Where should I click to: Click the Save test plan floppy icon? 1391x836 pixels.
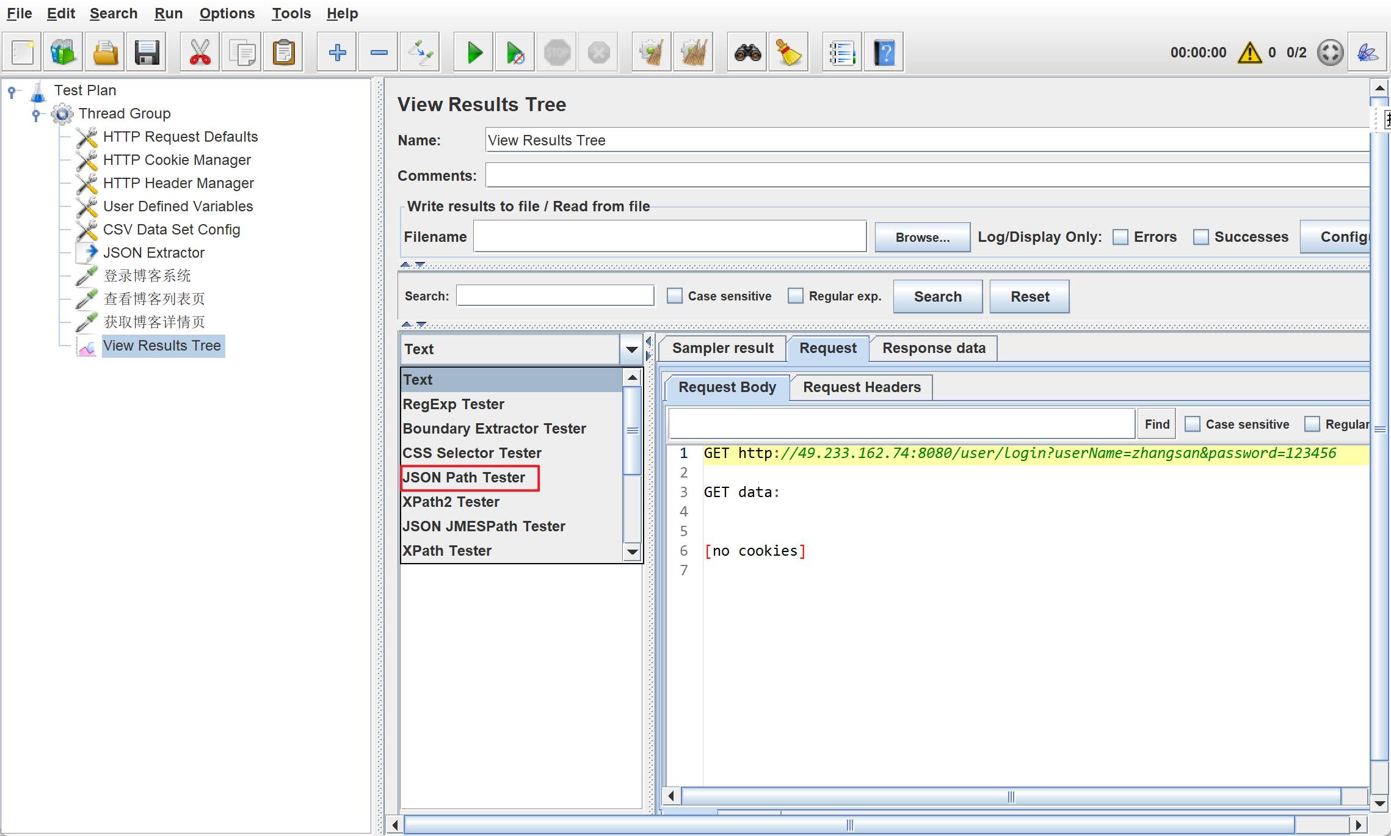(147, 53)
